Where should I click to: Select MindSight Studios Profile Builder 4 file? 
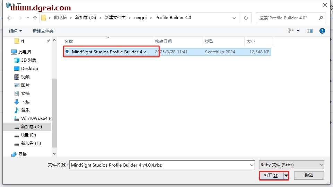110,52
